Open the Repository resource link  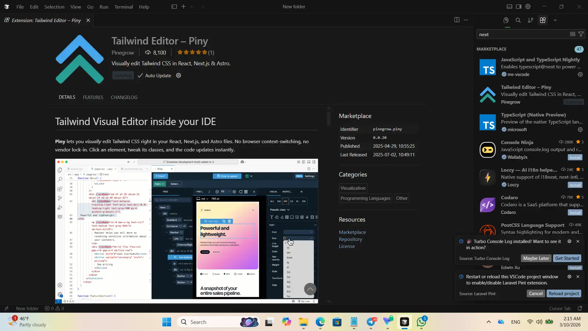pos(350,239)
